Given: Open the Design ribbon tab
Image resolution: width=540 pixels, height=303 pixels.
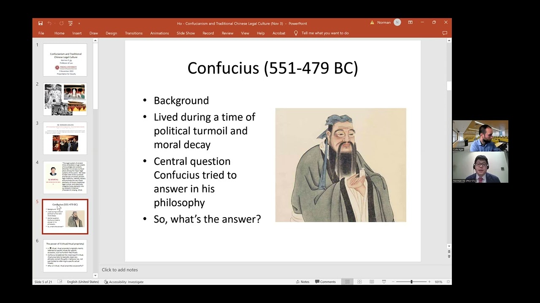Looking at the screenshot, I should pyautogui.click(x=111, y=33).
